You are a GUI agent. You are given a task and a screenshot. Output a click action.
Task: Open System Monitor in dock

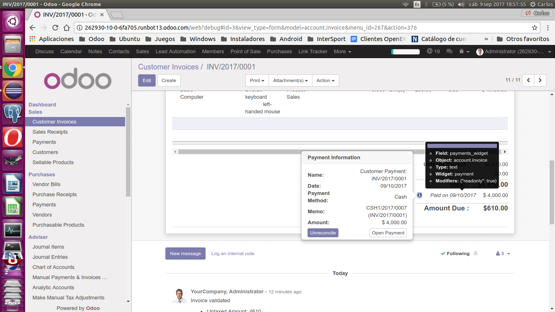(13, 230)
